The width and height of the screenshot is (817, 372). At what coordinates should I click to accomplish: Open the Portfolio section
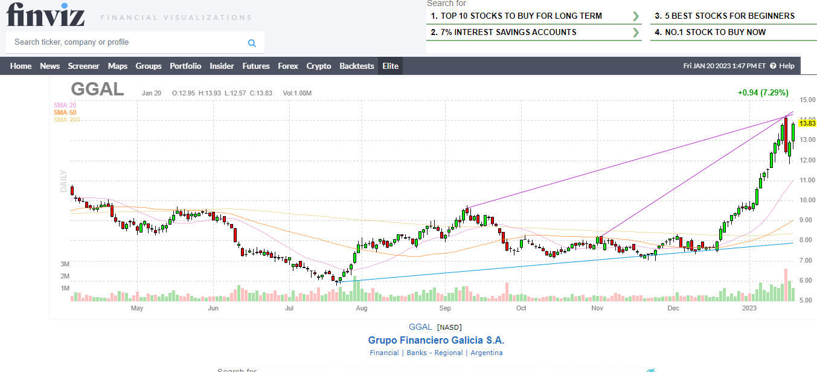(185, 66)
